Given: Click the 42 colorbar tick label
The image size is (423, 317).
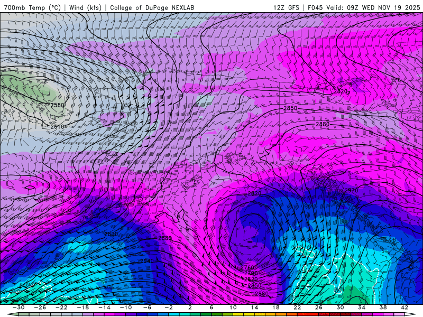Looking at the screenshot, I should 404,307.
